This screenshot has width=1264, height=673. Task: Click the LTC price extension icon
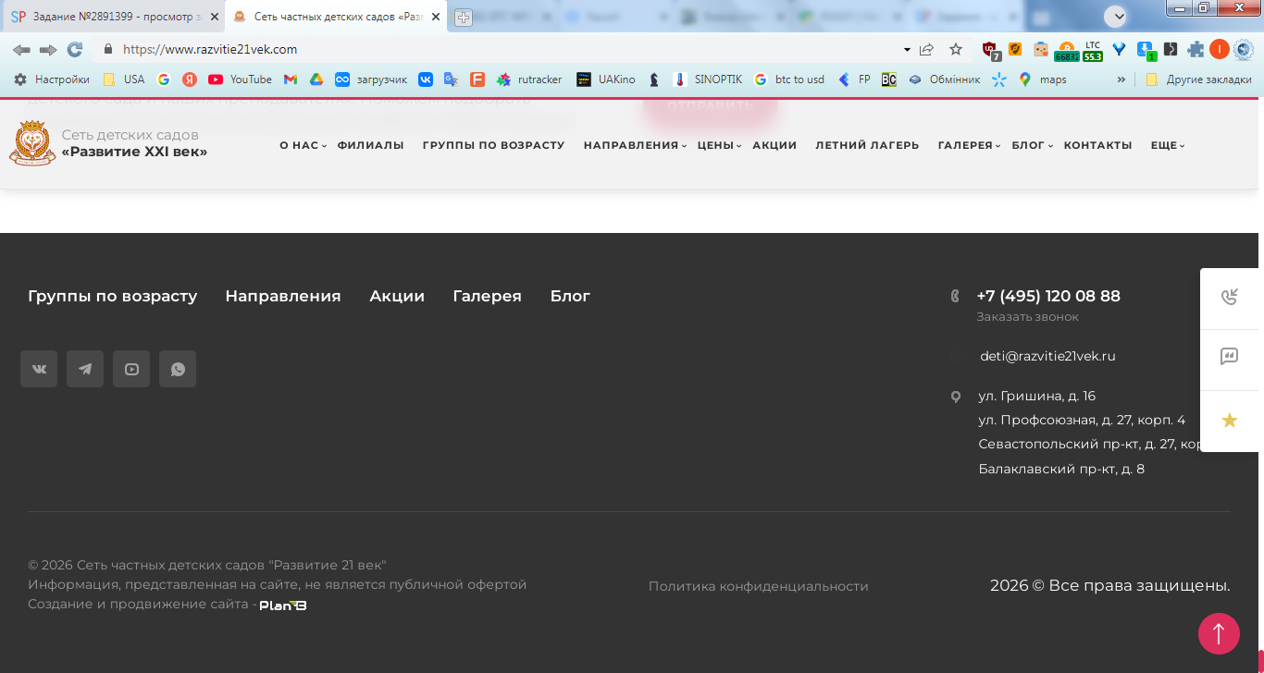tap(1093, 51)
